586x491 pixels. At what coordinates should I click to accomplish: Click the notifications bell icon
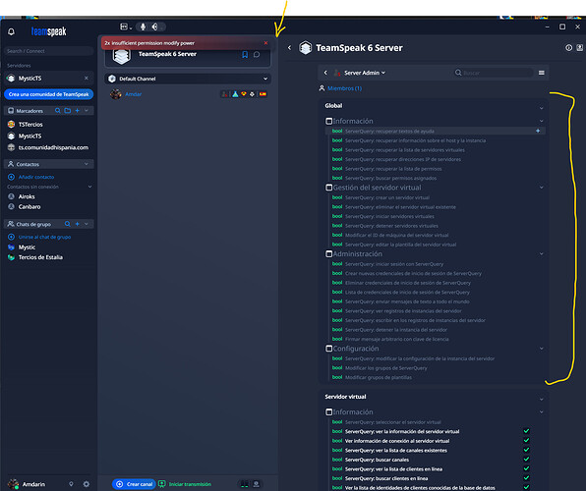pyautogui.click(x=11, y=31)
